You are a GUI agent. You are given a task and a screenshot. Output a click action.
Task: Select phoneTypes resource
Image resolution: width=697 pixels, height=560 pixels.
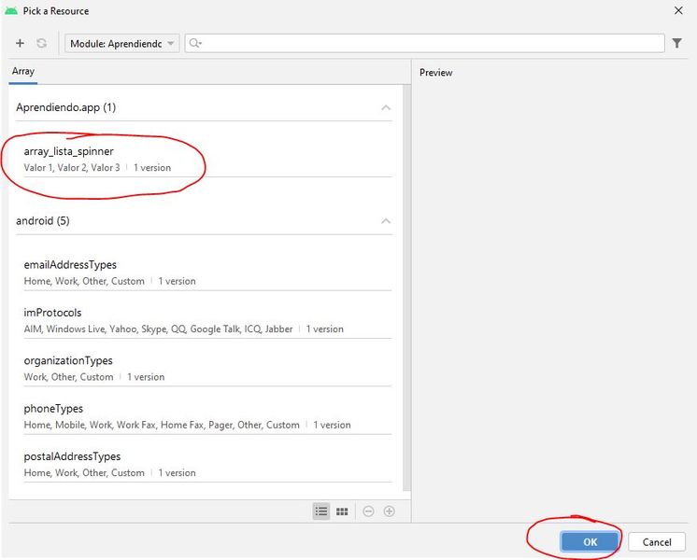coord(207,416)
